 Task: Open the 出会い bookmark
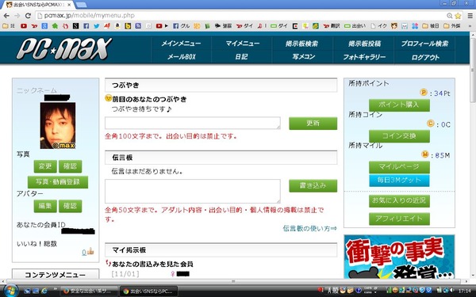pyautogui.click(x=355, y=26)
